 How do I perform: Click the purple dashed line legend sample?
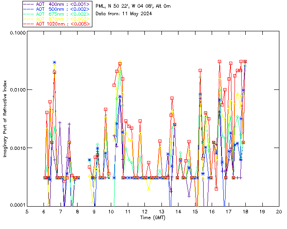coord(29,4)
